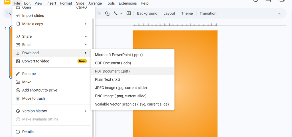292x137 pixels.
Task: Click the Theme button
Action: click(187, 13)
